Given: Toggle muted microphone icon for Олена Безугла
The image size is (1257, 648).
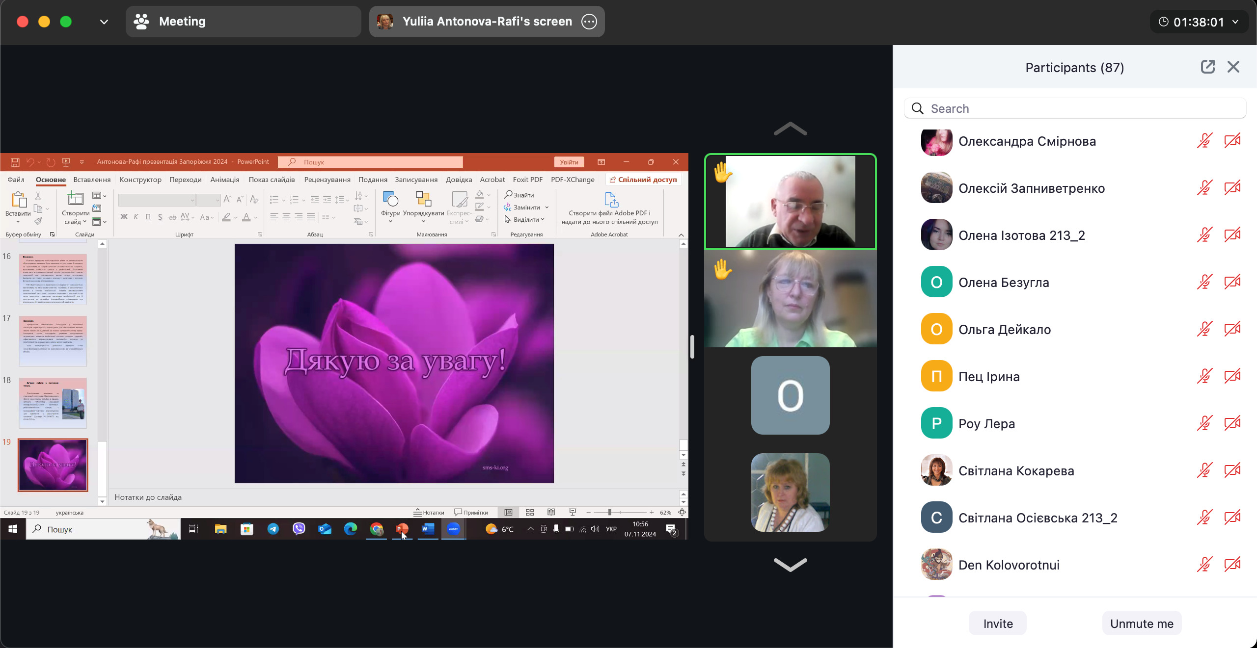Looking at the screenshot, I should pyautogui.click(x=1204, y=282).
